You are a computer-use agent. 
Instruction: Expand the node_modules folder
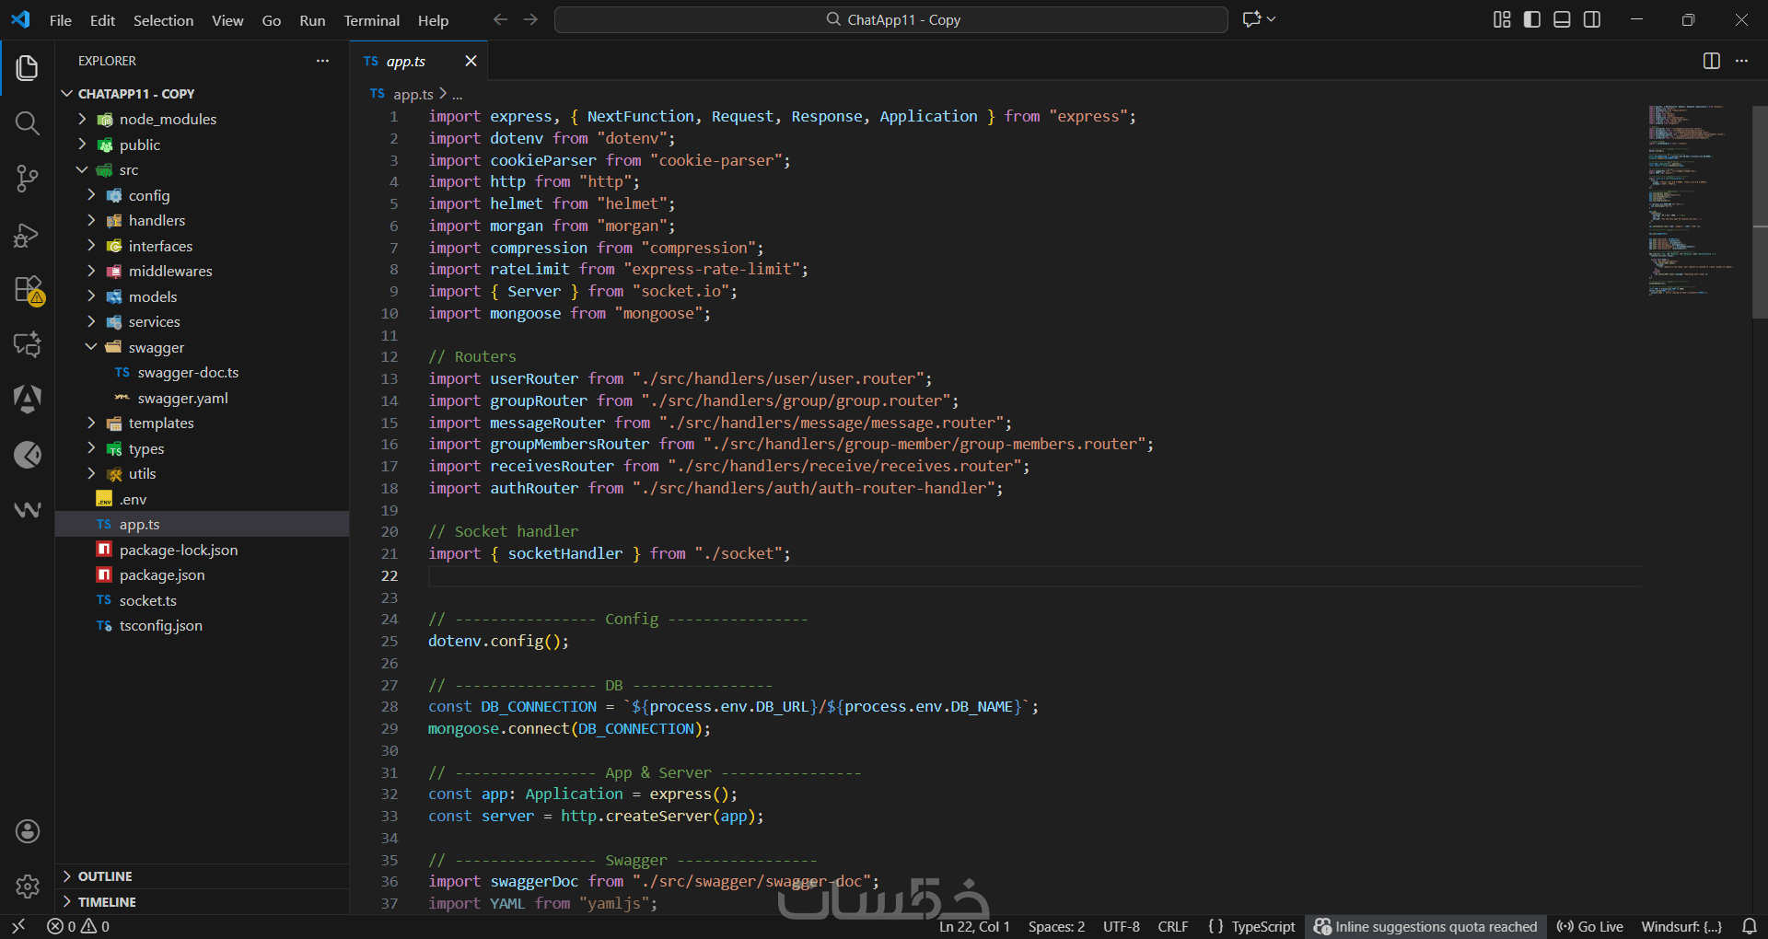point(168,119)
